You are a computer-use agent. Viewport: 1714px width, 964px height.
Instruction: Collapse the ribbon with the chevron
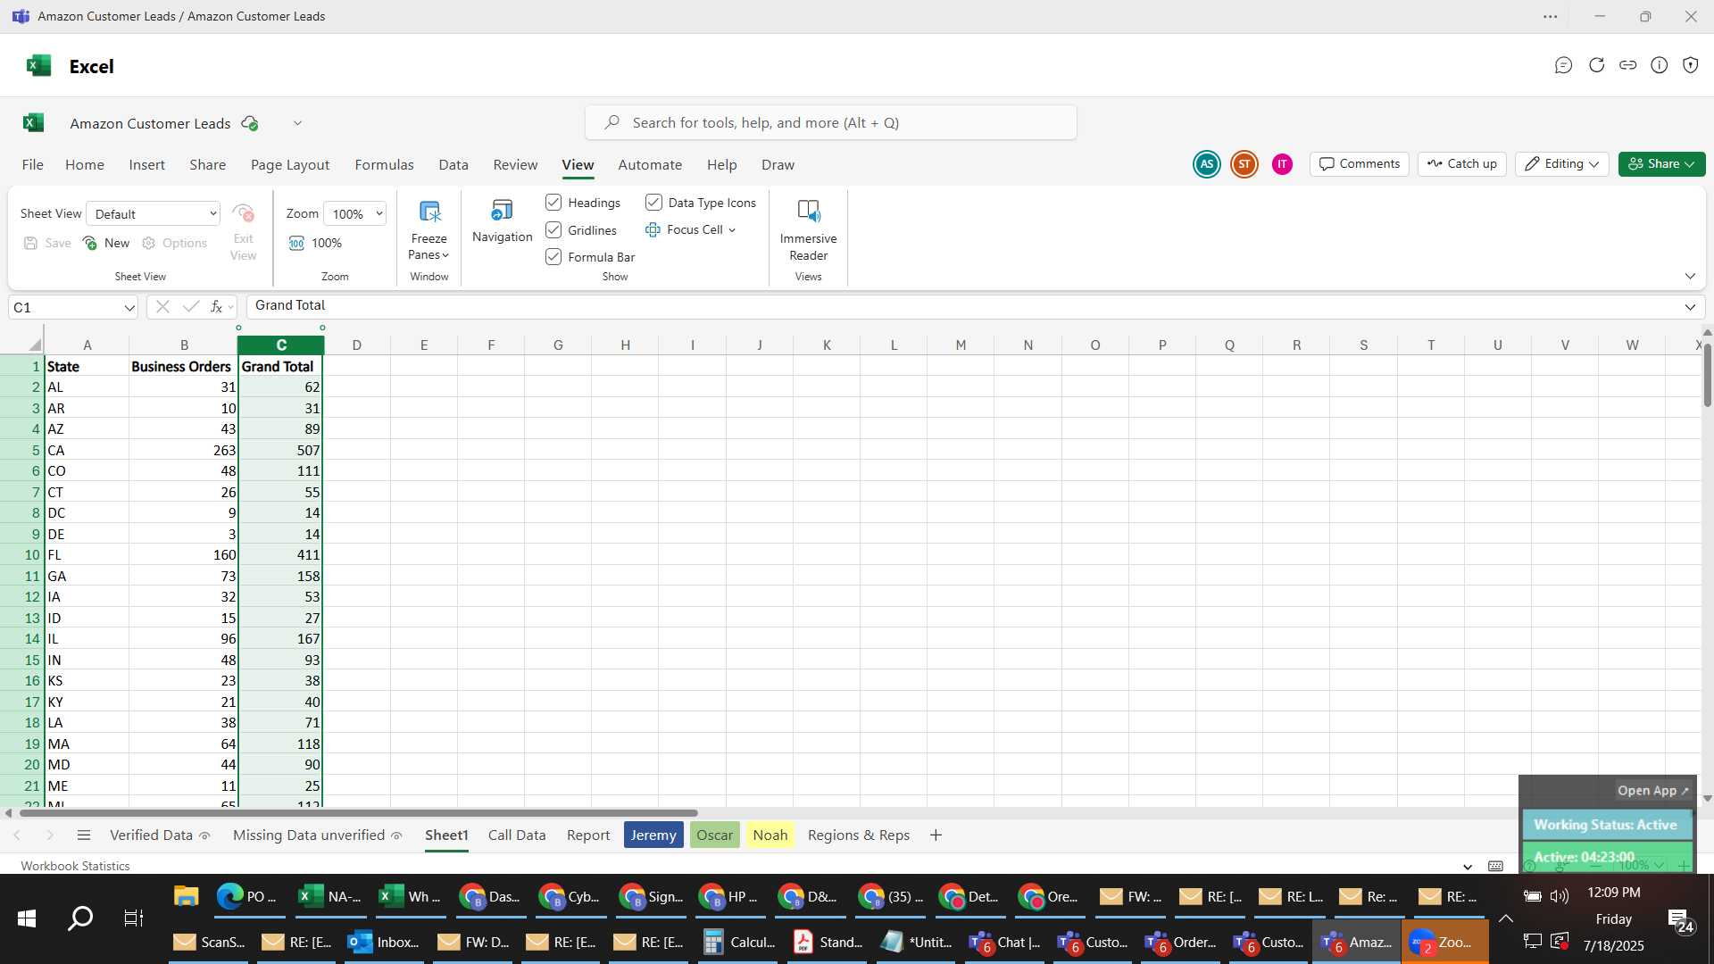coord(1690,276)
